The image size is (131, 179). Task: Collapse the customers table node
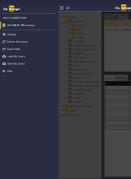click(66, 21)
